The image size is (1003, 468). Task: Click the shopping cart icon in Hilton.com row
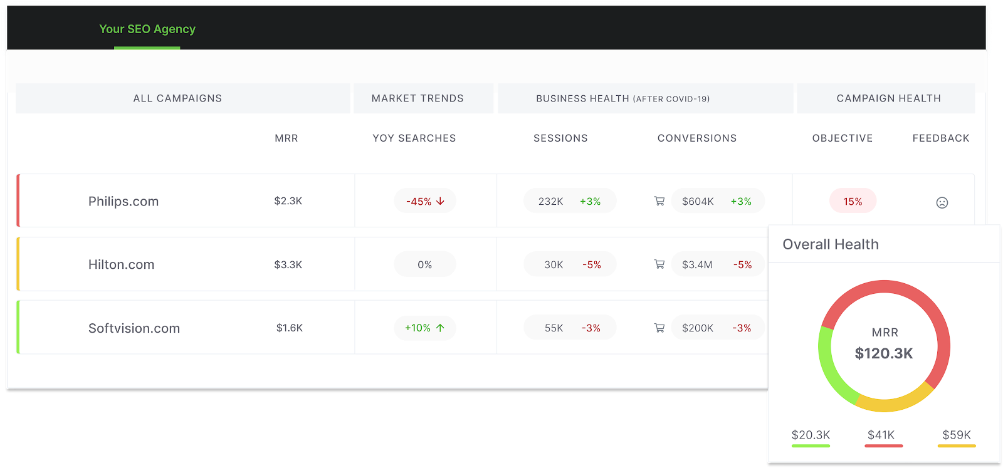coord(659,264)
